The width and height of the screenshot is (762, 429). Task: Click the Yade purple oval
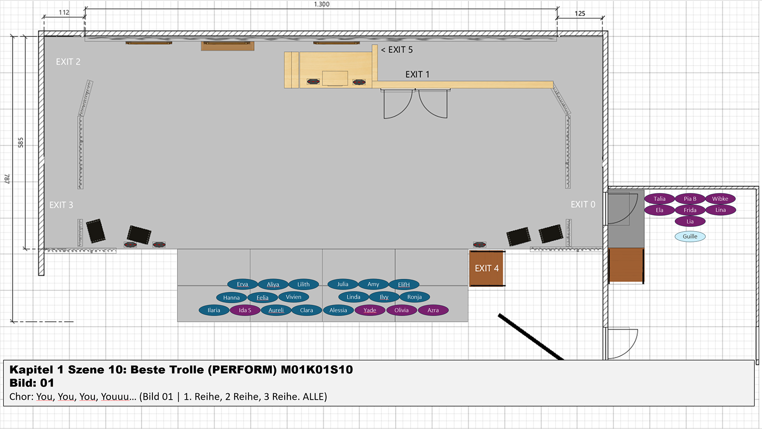(x=369, y=310)
